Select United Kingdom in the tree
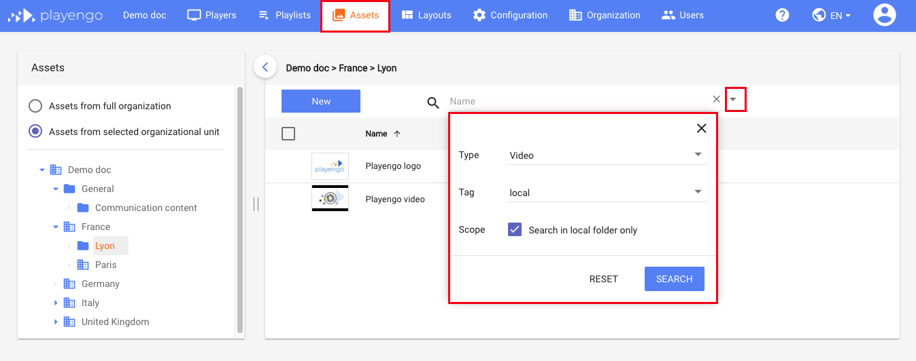This screenshot has height=361, width=916. coord(115,322)
